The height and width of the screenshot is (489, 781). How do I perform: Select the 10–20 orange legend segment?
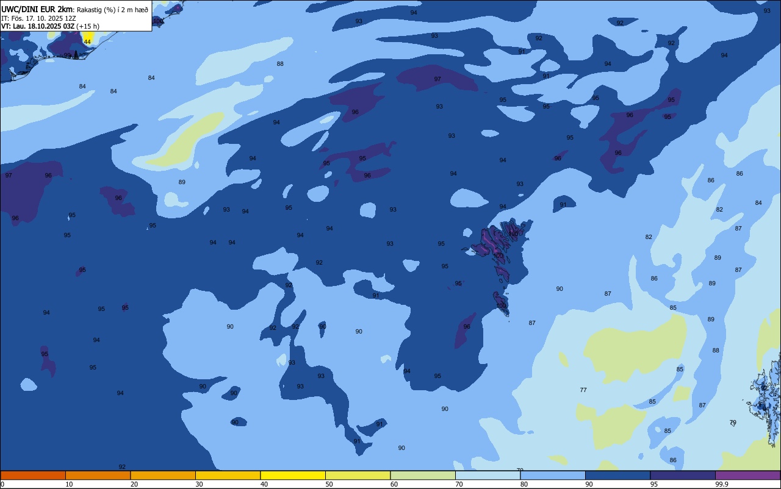pyautogui.click(x=98, y=475)
